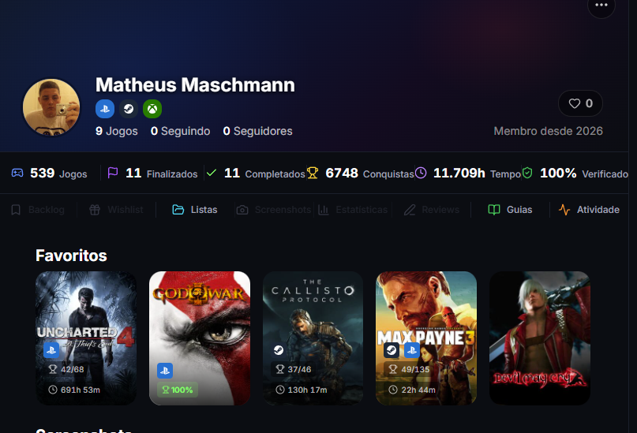View the 0 Seguindo list
The height and width of the screenshot is (433, 637).
(x=181, y=131)
